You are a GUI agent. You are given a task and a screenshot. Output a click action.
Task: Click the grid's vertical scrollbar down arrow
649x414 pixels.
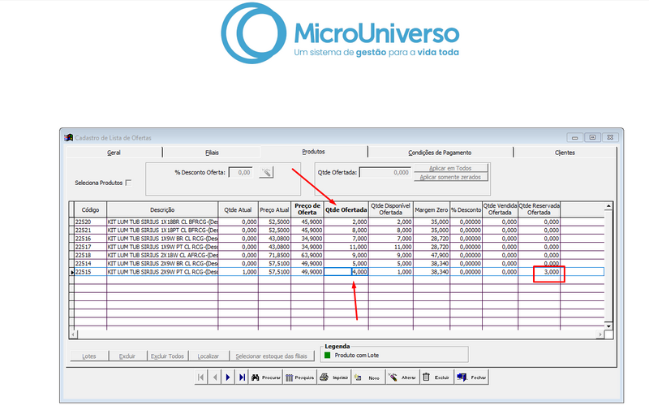click(608, 326)
